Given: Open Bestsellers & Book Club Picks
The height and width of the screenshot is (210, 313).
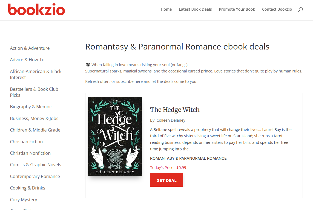Looking at the screenshot, I should coord(34,92).
